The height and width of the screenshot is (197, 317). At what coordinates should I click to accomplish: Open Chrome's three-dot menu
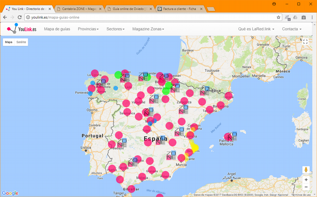(312, 17)
